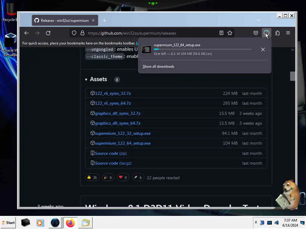This screenshot has height=229, width=306.
Task: Download 122_r6_syms_64.7z
Action: pyautogui.click(x=113, y=103)
